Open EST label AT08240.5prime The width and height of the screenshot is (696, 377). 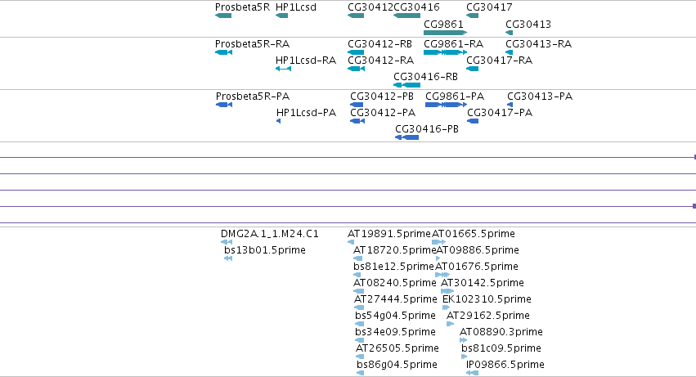[394, 283]
